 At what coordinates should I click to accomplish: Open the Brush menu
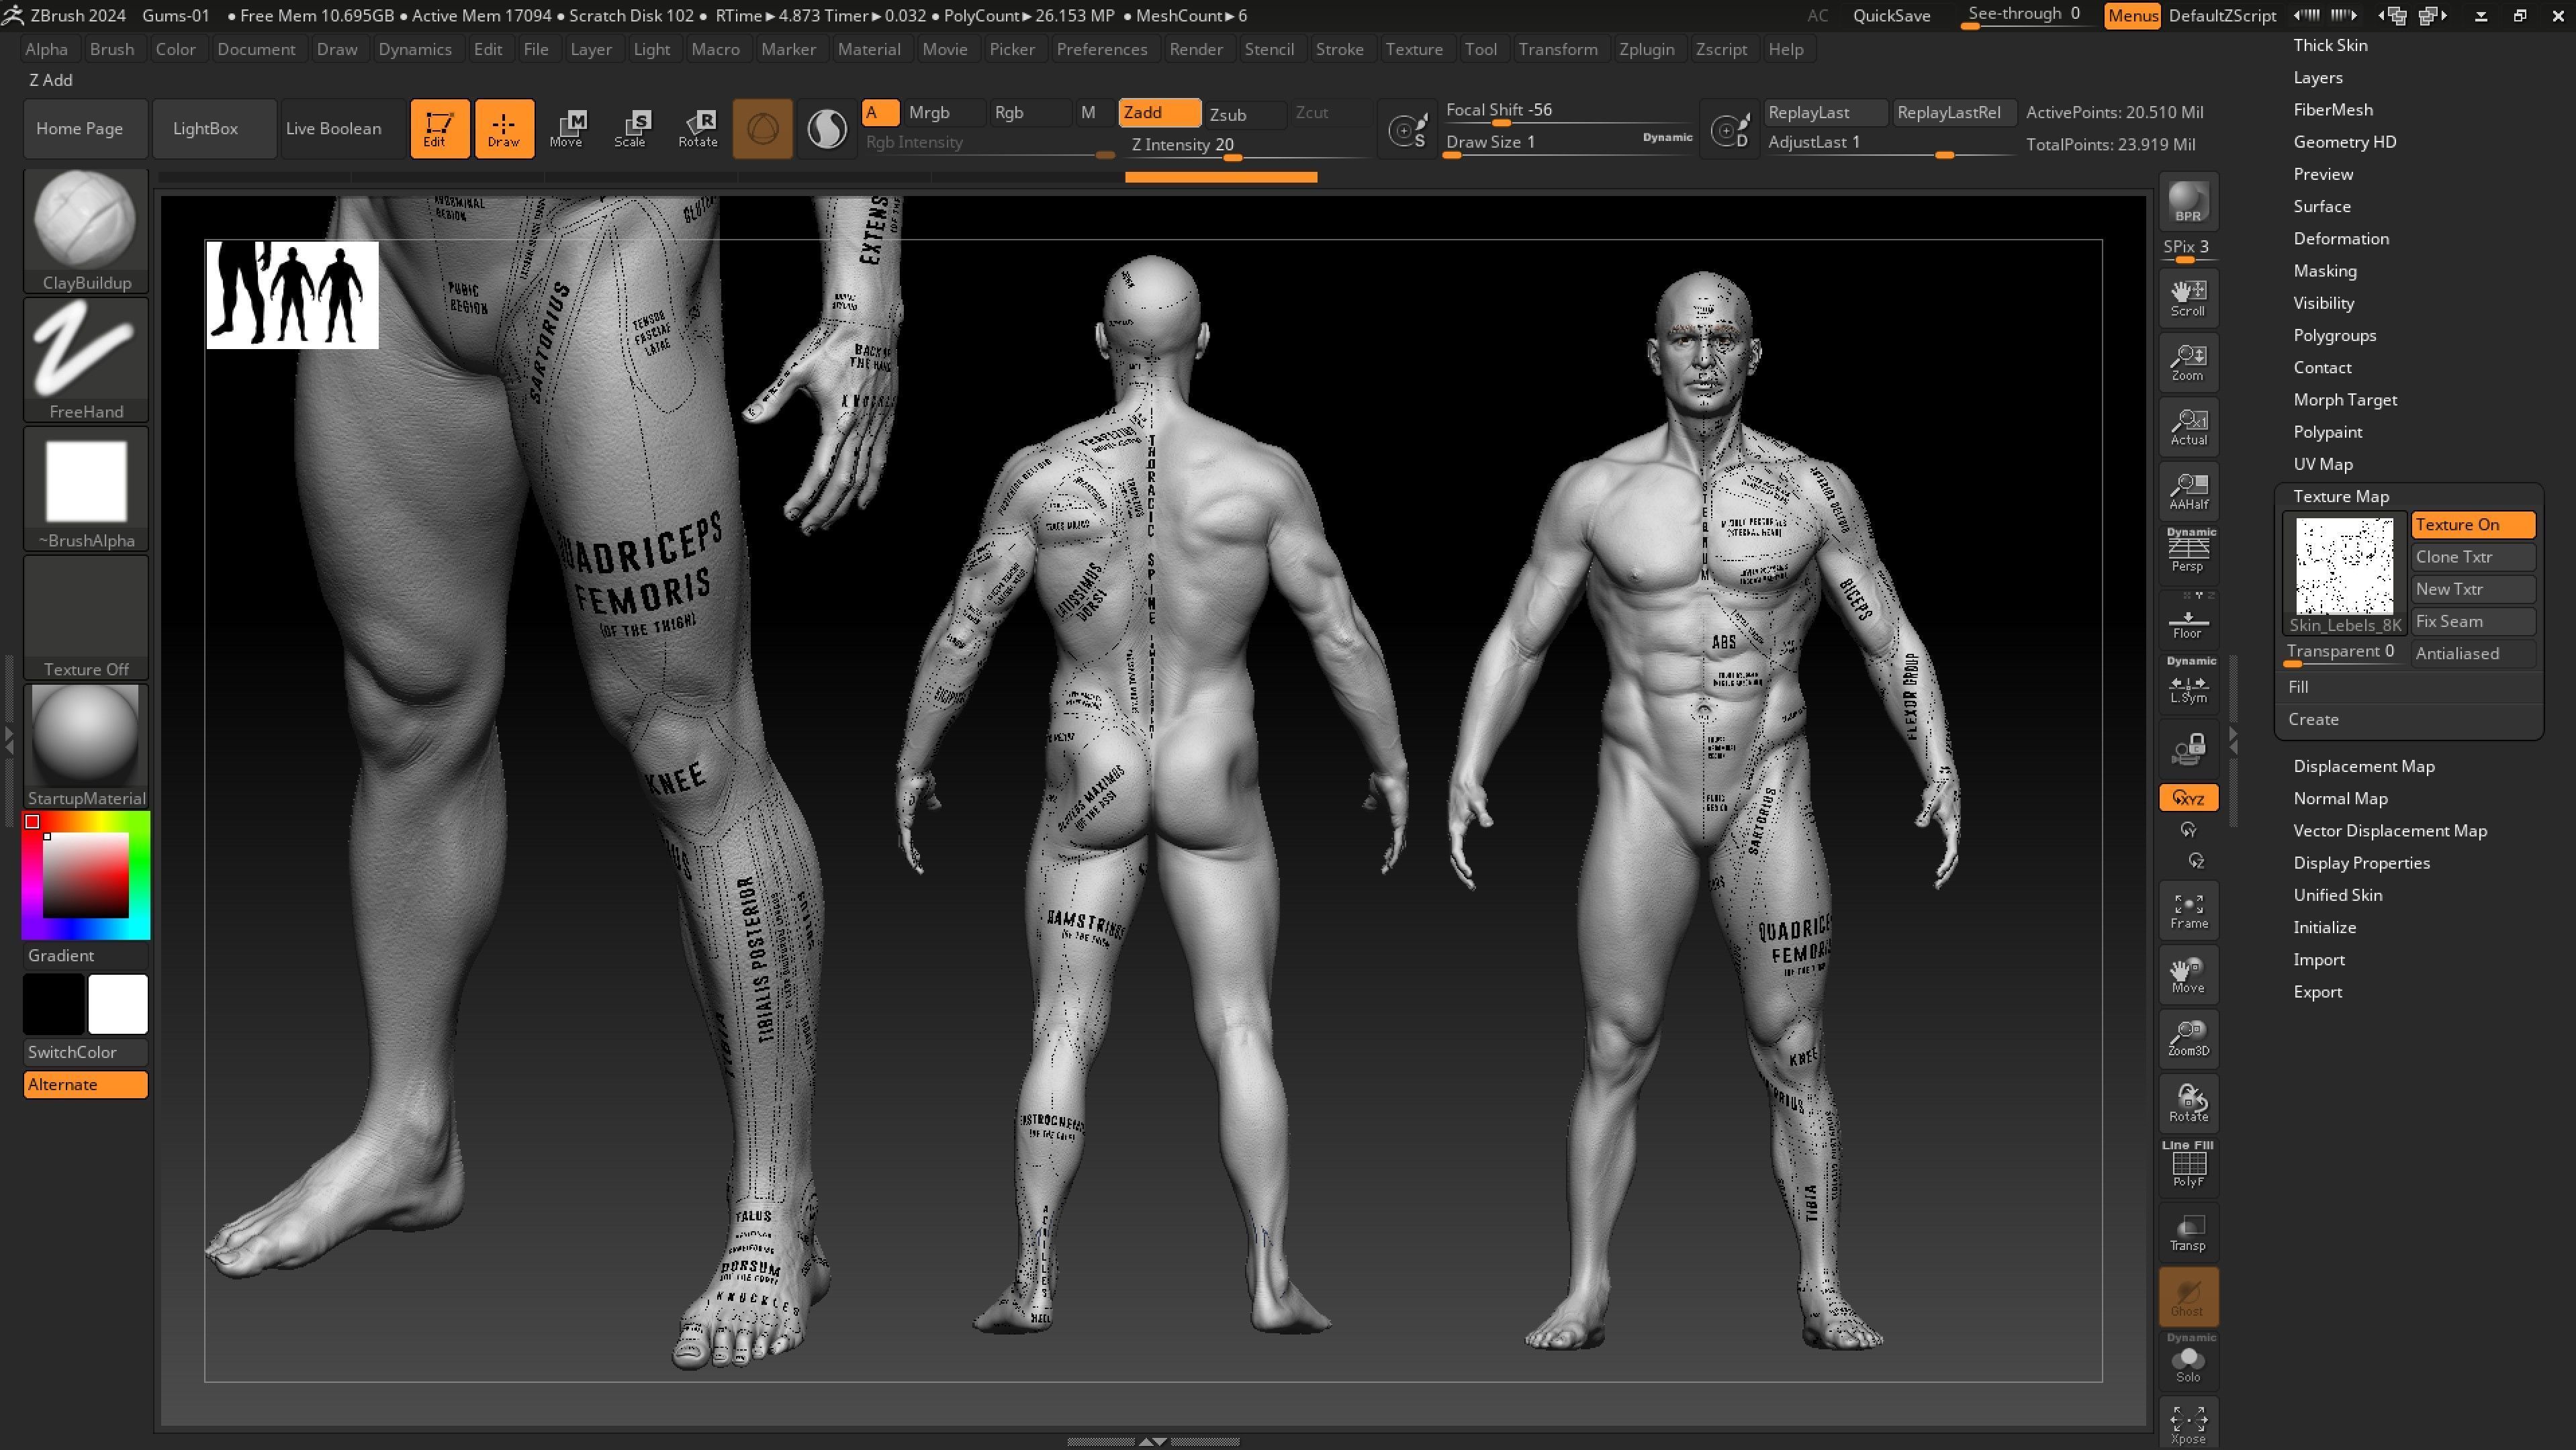click(111, 49)
